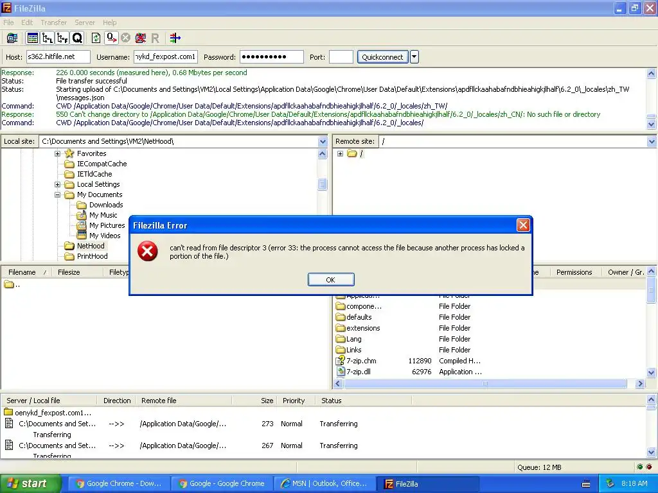Toggle queue processing icon (Q with arrow)
Screen dimensions: 658x493
[111, 38]
